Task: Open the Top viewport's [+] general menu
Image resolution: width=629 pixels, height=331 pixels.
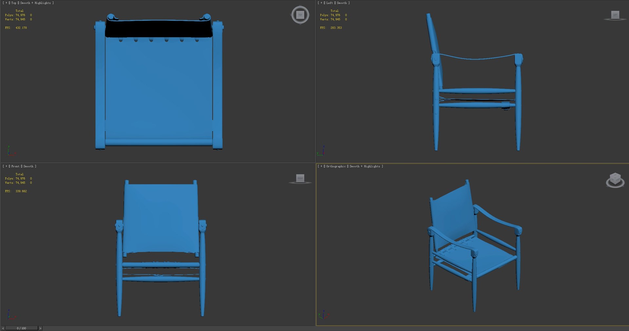Action: [x=6, y=3]
